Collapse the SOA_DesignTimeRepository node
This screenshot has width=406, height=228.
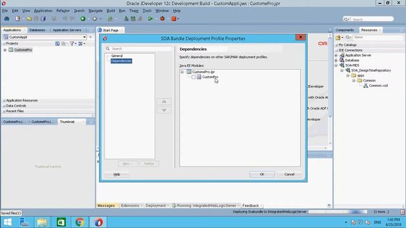pyautogui.click(x=342, y=70)
